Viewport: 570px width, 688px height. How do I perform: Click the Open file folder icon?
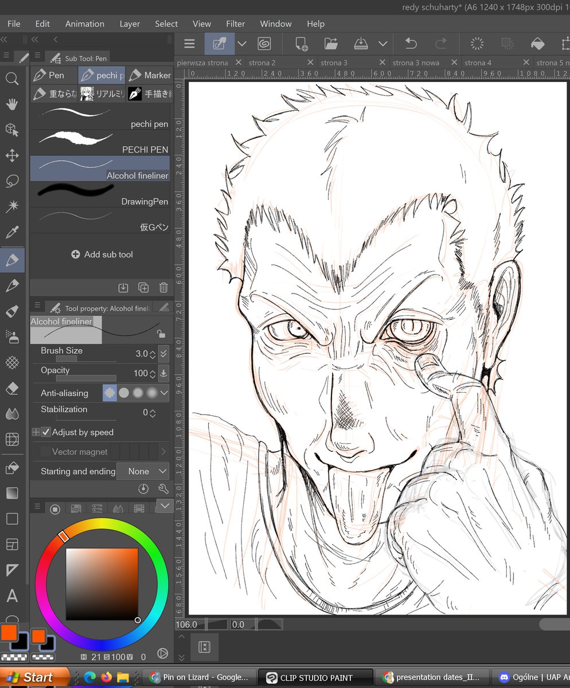coord(331,44)
